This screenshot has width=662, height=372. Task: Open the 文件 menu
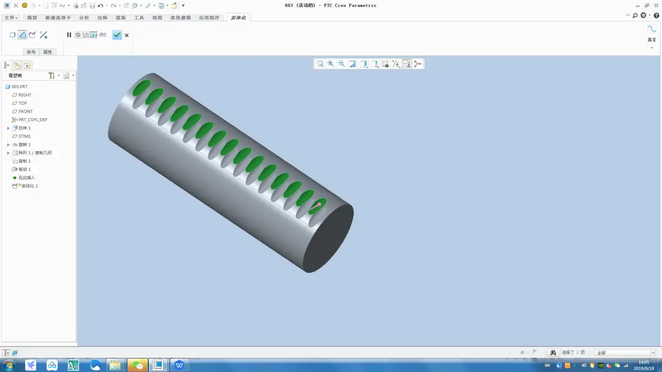click(x=10, y=18)
